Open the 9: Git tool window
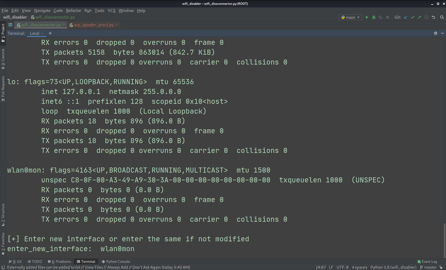Screen dimensions: 446x270 pyautogui.click(x=15, y=262)
